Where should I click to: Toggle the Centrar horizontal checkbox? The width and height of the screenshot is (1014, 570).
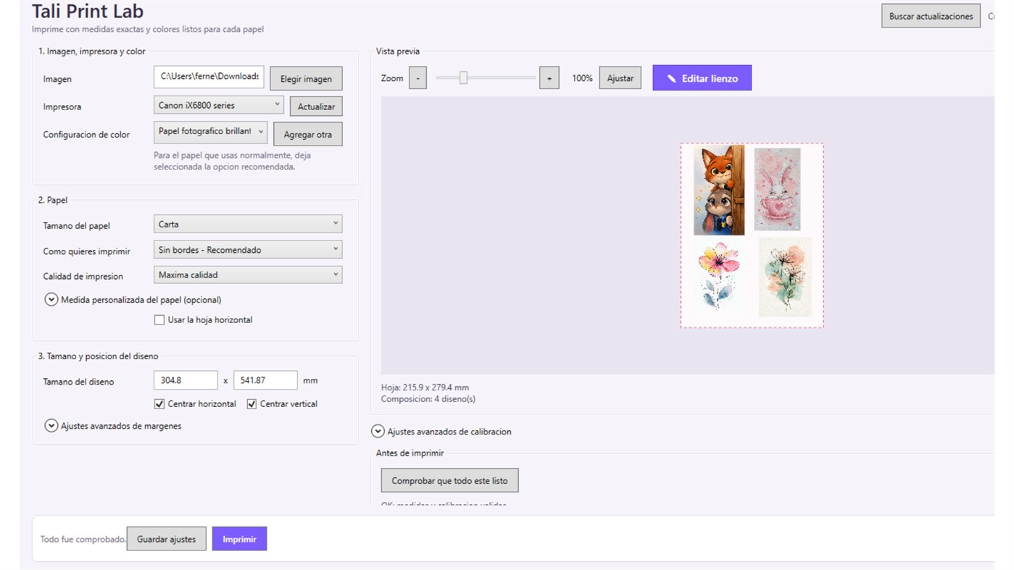(159, 403)
